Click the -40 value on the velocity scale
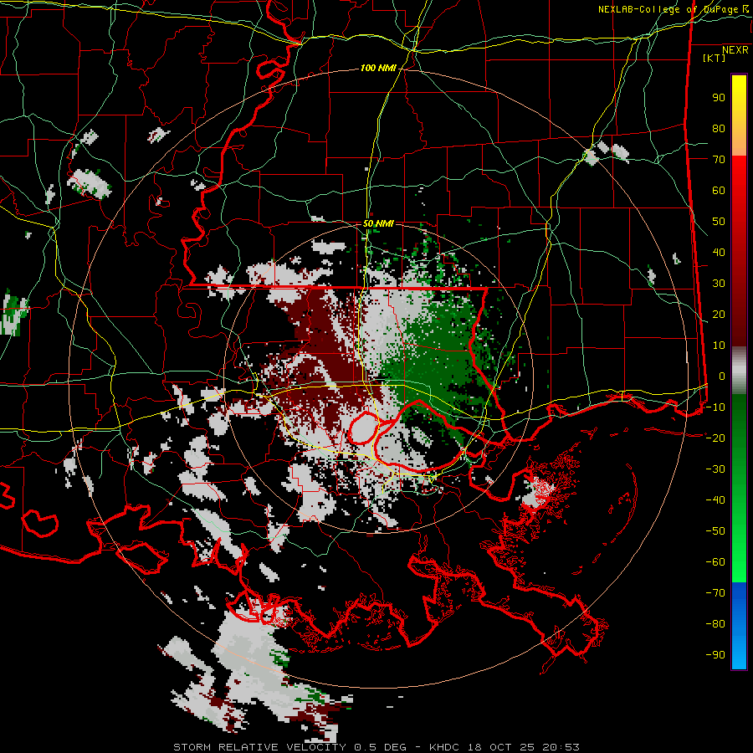This screenshot has width=753, height=753. click(715, 500)
